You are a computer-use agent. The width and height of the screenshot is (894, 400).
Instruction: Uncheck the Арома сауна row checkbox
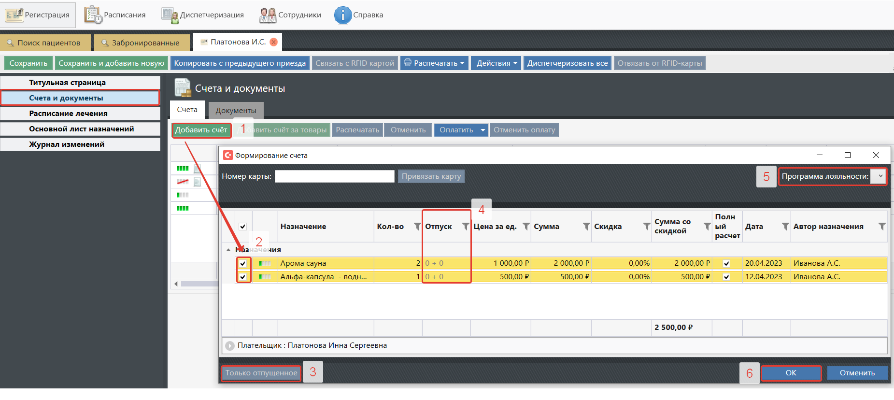click(x=243, y=263)
